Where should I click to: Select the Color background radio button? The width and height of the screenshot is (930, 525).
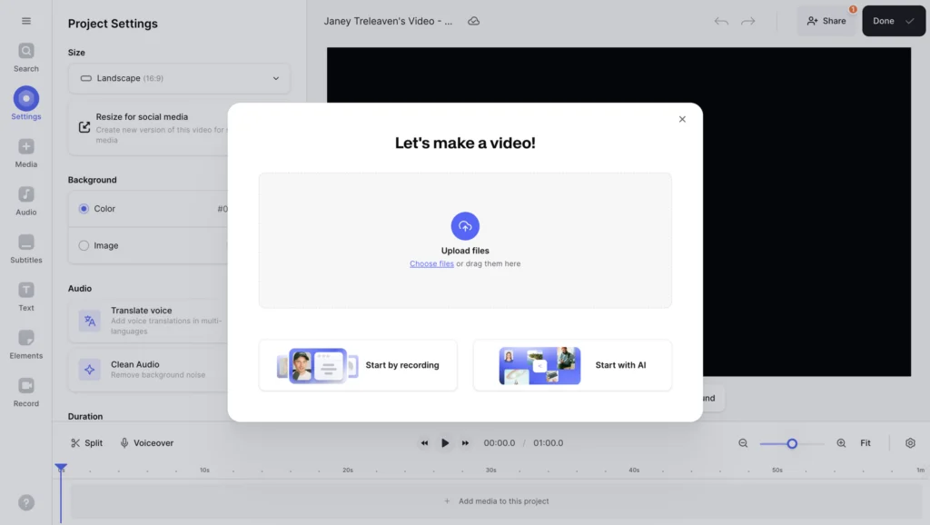[84, 209]
